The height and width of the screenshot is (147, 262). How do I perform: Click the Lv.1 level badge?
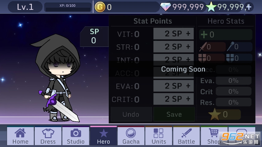point(25,7)
